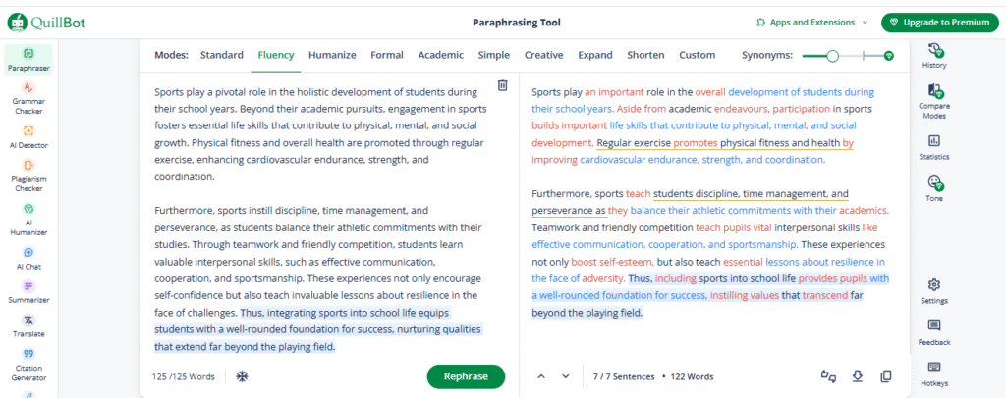Go to previous sentence with up chevron

click(x=541, y=376)
